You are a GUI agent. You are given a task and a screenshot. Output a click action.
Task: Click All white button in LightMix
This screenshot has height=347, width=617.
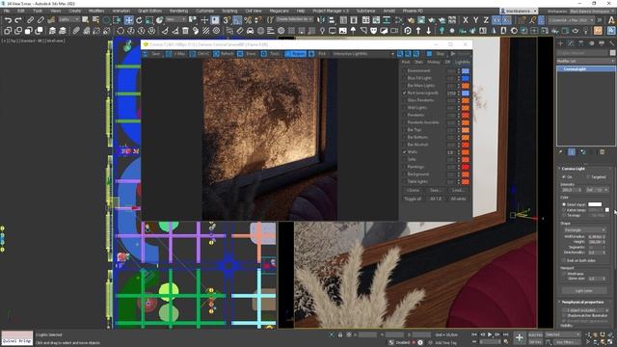458,199
